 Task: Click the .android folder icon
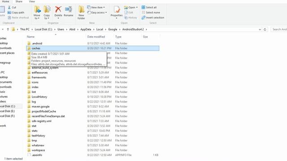coord(29,43)
